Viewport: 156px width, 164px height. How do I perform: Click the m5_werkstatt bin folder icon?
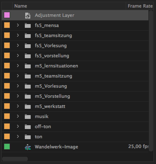28,107
